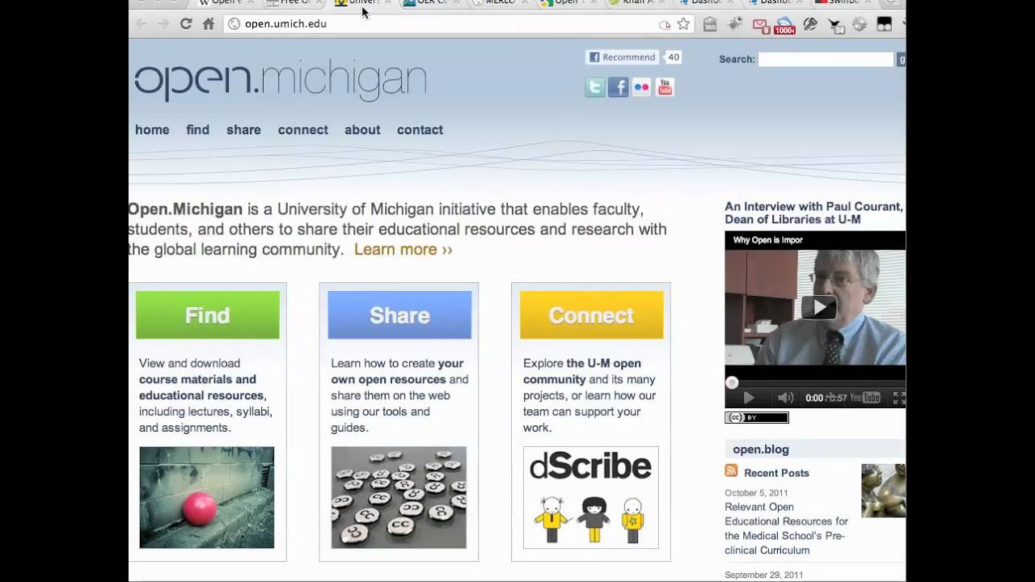1035x582 pixels.
Task: Open the pink ball photo thumbnail
Action: 207,498
